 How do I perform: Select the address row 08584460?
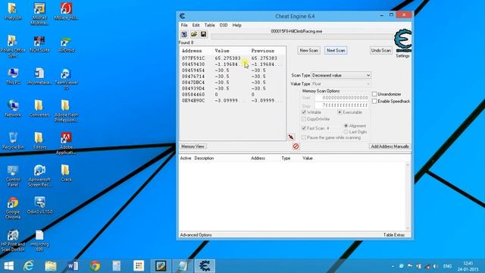(233, 94)
